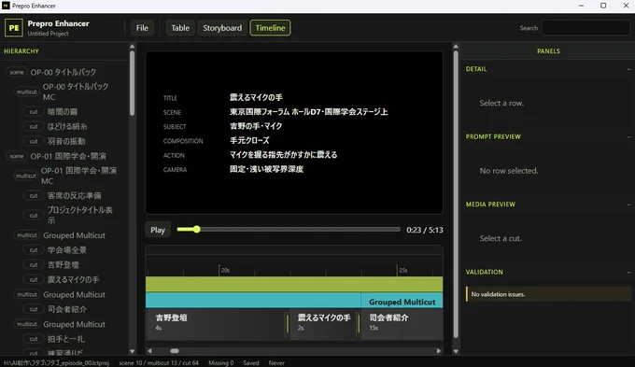Select the cut プロジェクトタイトル表示
635x367 pixels.
point(79,215)
